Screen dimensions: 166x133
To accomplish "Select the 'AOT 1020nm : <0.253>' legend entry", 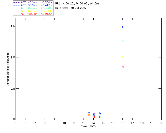I will (x=33, y=14).
